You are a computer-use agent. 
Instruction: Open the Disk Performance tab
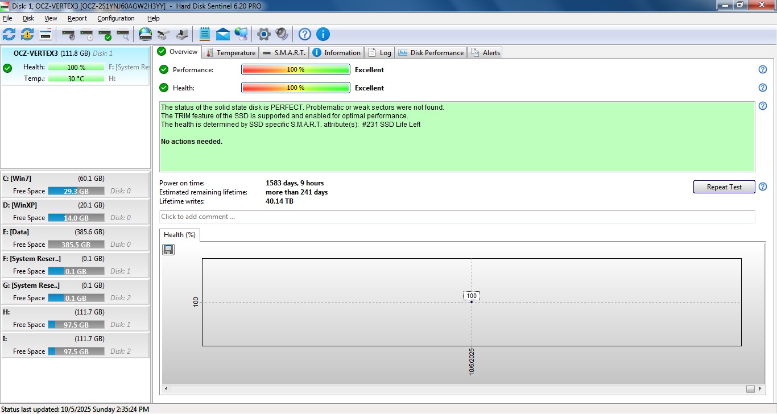click(431, 53)
